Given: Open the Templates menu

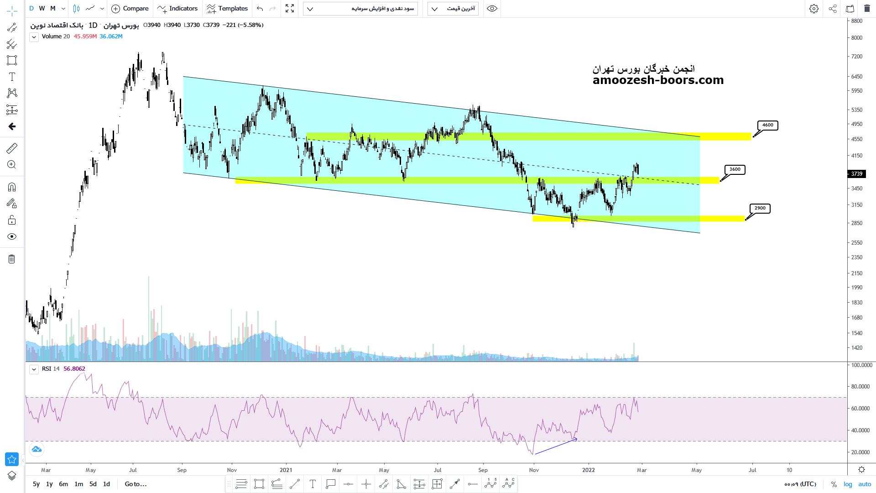Looking at the screenshot, I should coord(227,9).
